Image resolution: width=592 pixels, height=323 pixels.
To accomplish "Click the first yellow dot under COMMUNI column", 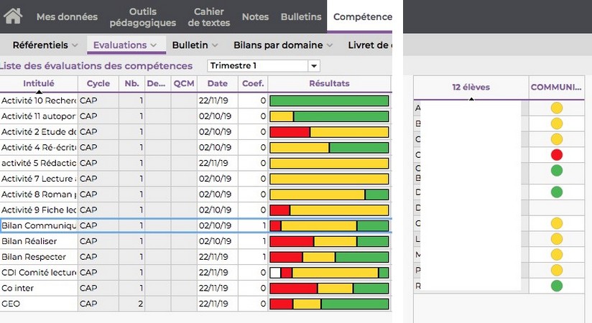I will (x=556, y=108).
